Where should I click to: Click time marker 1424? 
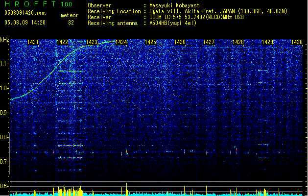(x=121, y=42)
